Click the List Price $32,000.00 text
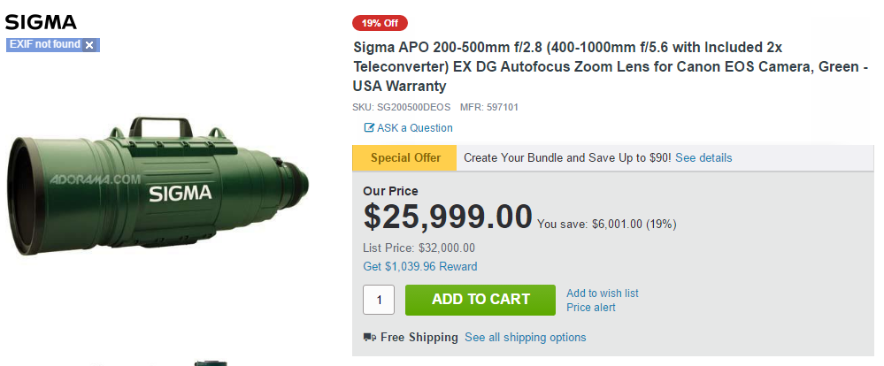Screen dimensions: 884x366 point(419,248)
